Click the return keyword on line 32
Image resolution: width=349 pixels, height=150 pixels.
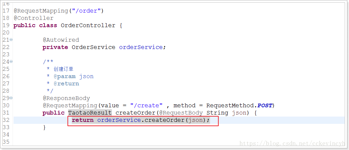[83, 120]
